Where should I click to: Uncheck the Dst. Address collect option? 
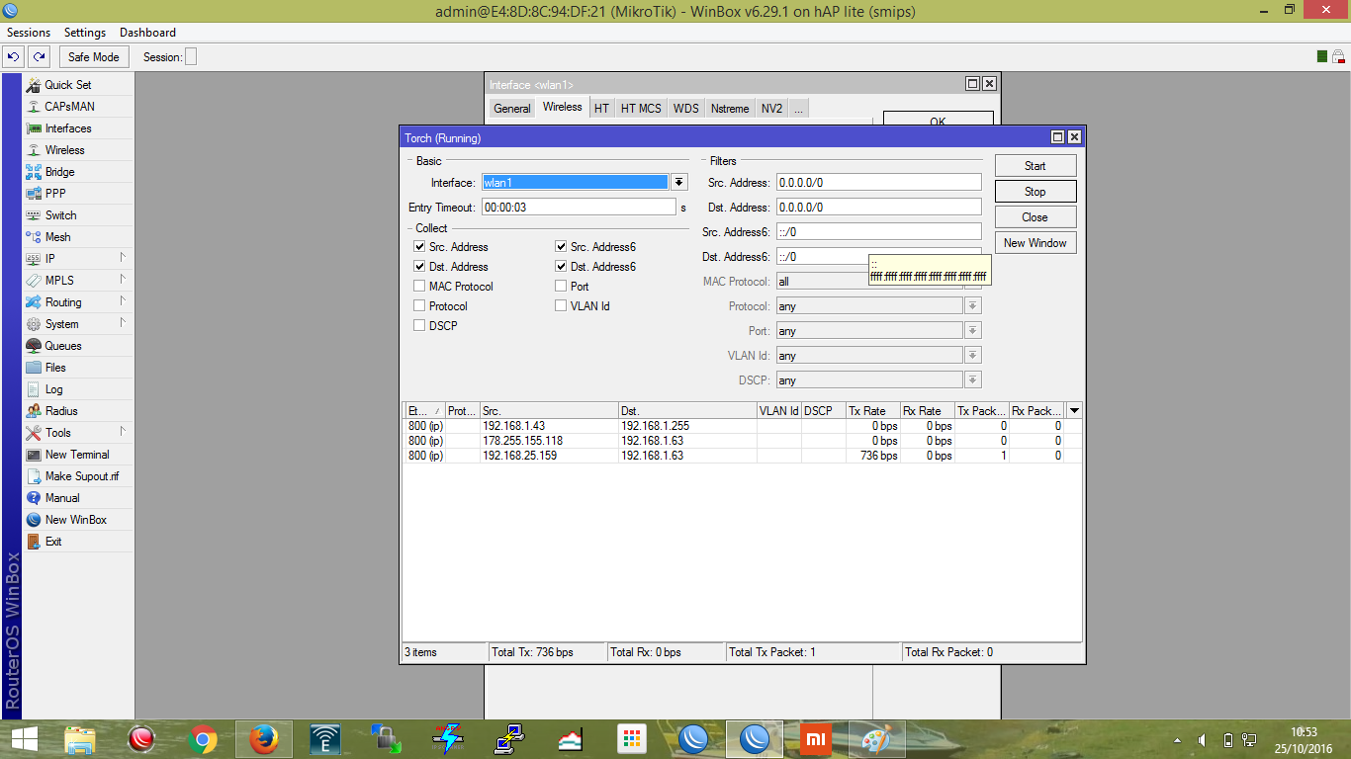click(419, 267)
